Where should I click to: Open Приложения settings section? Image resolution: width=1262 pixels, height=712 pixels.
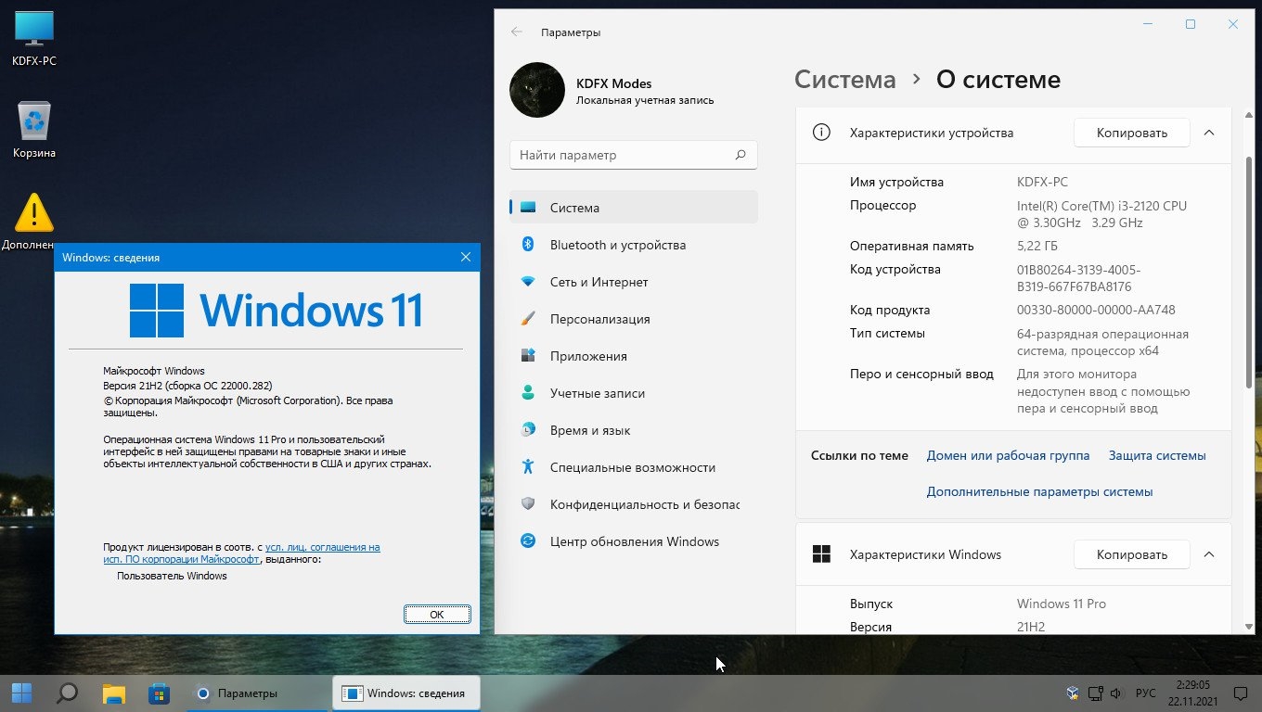point(588,356)
